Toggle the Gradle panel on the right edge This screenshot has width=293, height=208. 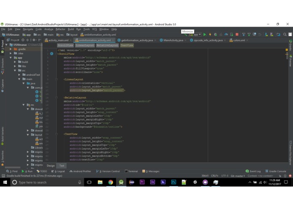click(x=290, y=45)
